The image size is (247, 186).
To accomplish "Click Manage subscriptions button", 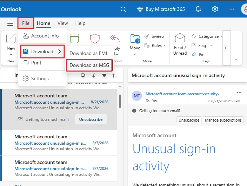I will point(223,120).
